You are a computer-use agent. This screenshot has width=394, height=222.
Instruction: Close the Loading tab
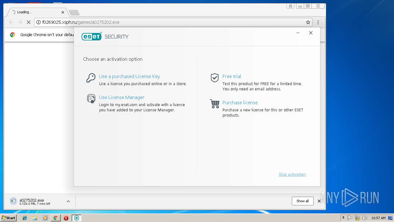63,12
